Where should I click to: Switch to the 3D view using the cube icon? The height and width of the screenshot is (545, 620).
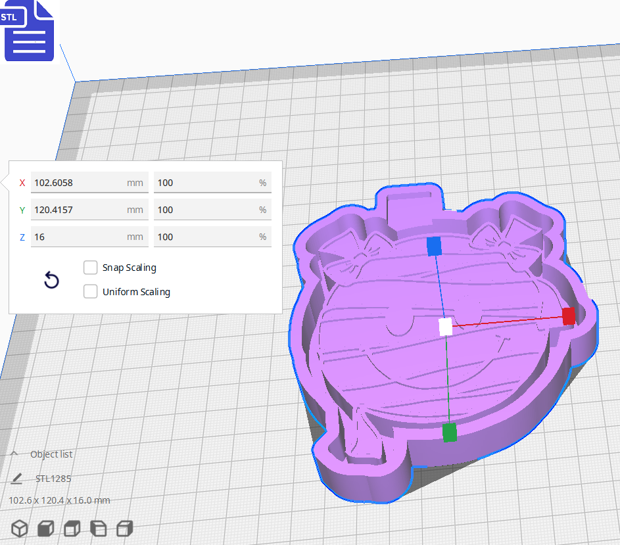tap(19, 528)
